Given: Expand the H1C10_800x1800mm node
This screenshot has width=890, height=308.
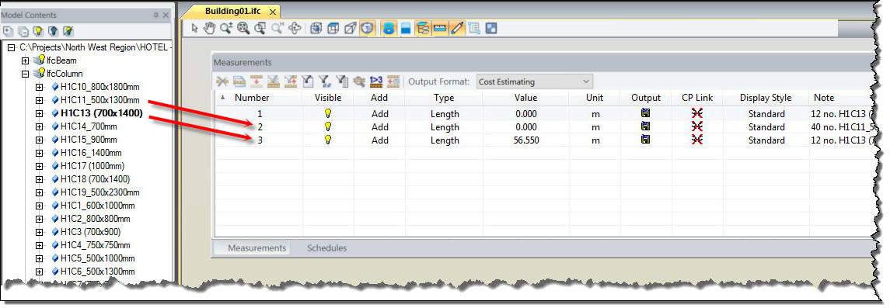Looking at the screenshot, I should coord(39,87).
